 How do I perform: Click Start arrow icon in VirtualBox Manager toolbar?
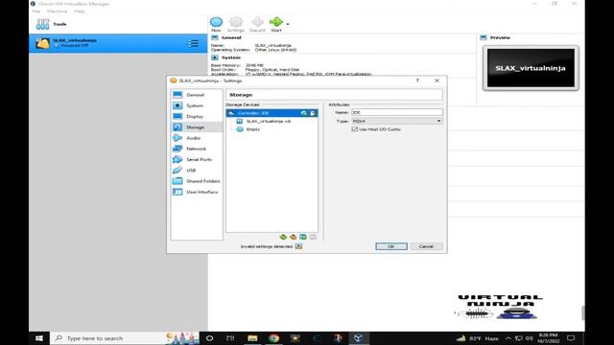(276, 24)
